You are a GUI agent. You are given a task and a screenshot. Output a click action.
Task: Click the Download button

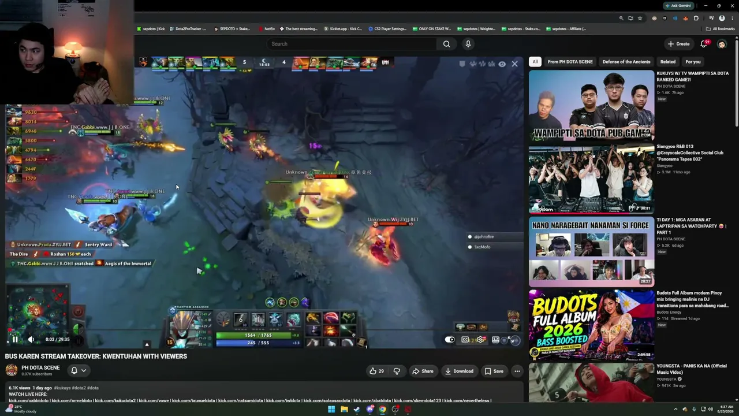[459, 371]
